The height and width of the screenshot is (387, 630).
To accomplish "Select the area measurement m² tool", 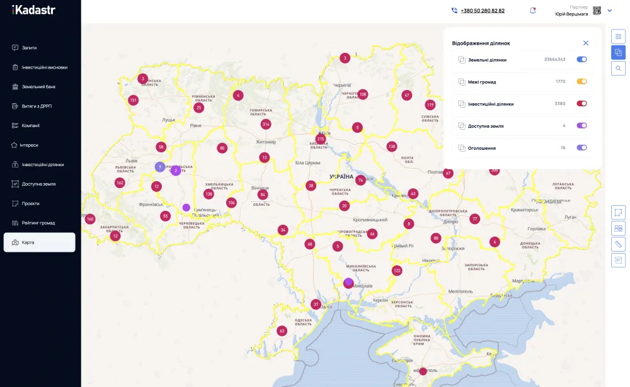I will click(x=618, y=260).
